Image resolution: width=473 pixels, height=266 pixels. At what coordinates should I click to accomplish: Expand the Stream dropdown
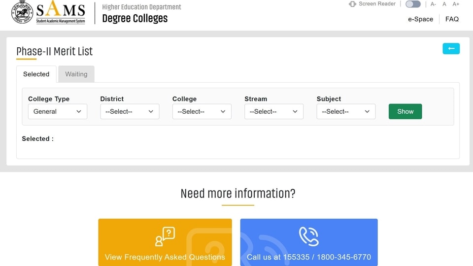click(274, 112)
